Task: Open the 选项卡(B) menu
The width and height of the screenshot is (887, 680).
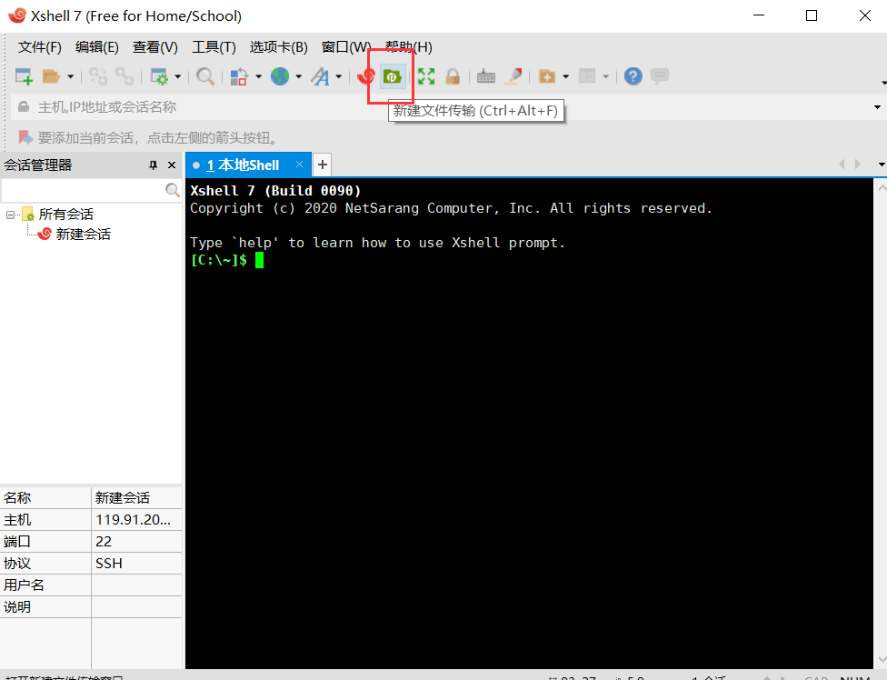Action: click(279, 47)
